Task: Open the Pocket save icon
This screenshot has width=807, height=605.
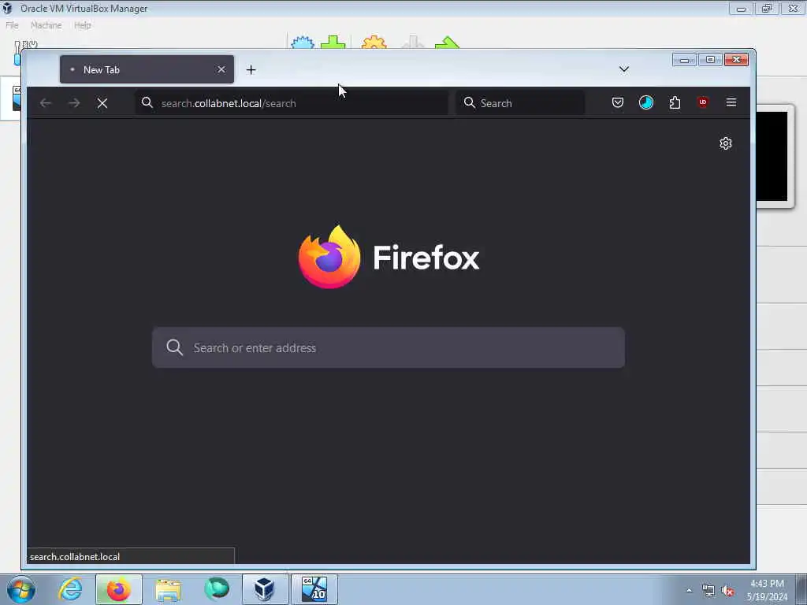Action: tap(618, 102)
